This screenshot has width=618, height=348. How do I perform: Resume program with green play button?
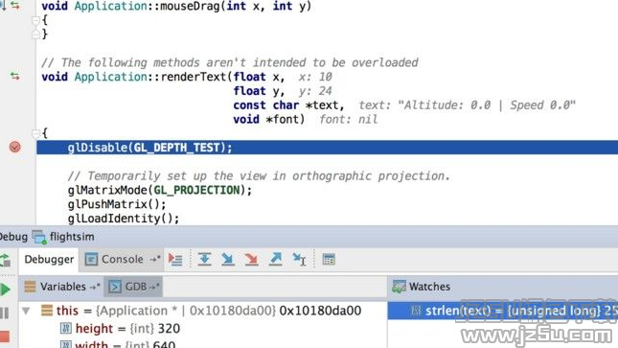pos(5,290)
